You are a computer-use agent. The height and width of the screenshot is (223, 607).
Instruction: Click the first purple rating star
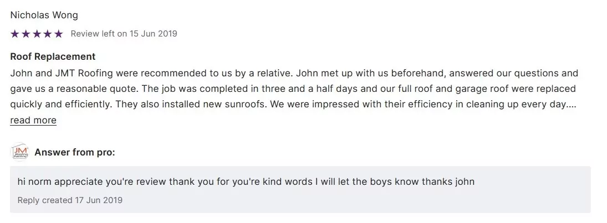click(14, 34)
